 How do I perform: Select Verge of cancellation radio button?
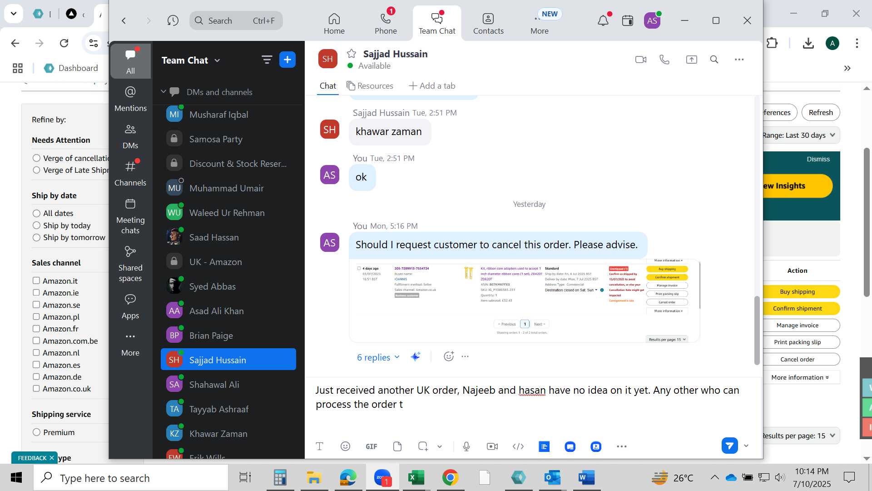[x=36, y=158]
